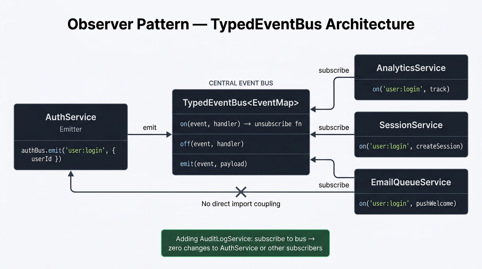This screenshot has width=482, height=269.
Task: Select the EmailQueueService box heading
Action: [411, 182]
